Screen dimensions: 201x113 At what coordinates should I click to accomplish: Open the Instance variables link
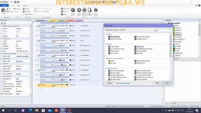[22, 56]
